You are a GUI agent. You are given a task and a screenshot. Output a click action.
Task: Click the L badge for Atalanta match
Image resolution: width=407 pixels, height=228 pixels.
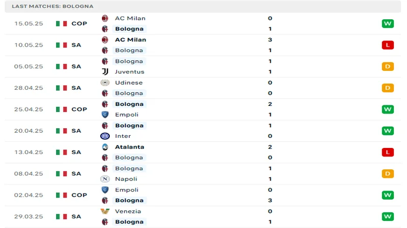388,152
